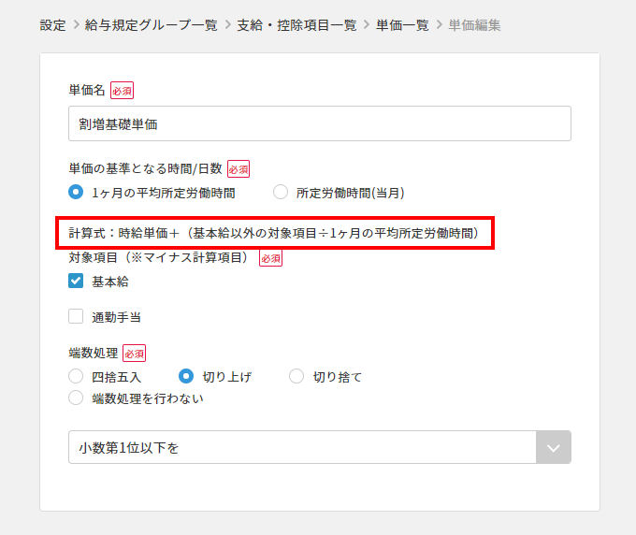Click the 必須 badge beside 端数処理

[134, 354]
